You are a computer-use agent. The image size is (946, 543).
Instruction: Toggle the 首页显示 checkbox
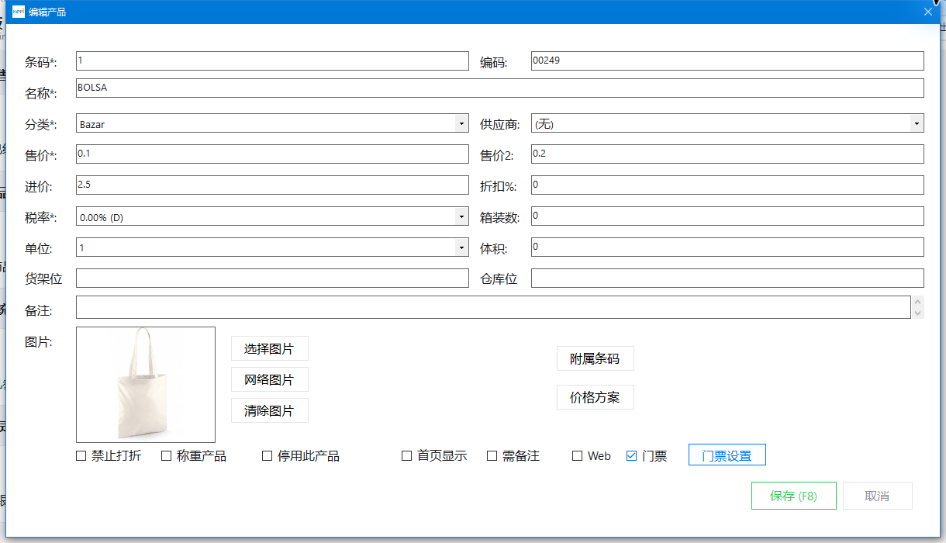[406, 456]
